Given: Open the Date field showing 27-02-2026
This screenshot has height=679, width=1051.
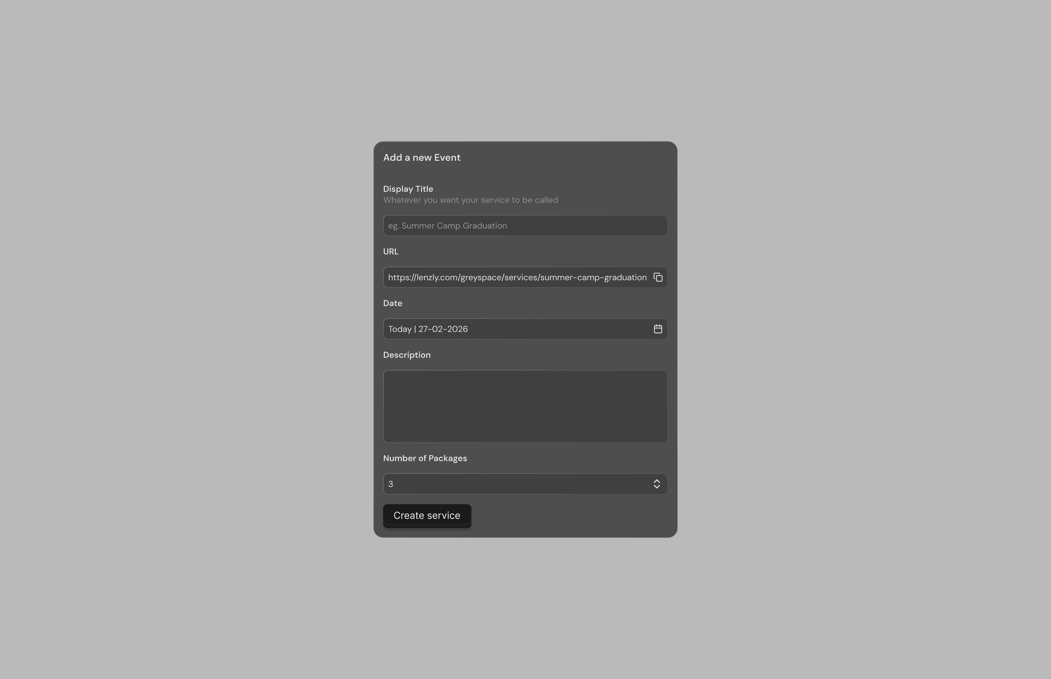Looking at the screenshot, I should click(x=507, y=329).
